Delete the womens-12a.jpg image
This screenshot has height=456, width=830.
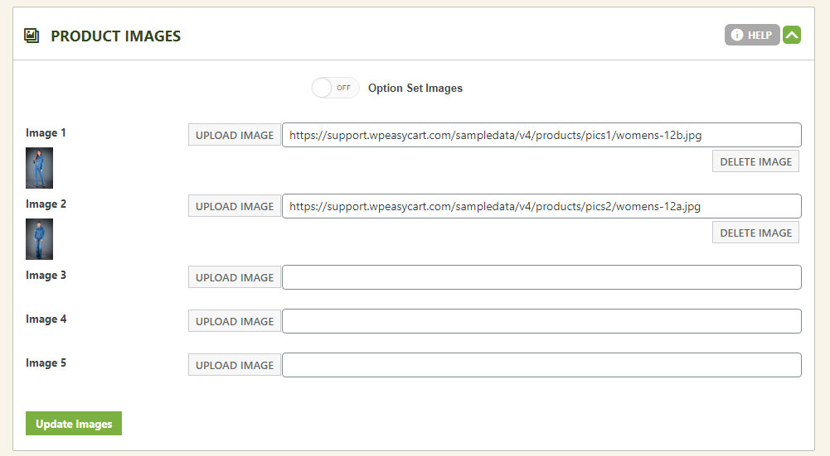click(755, 233)
